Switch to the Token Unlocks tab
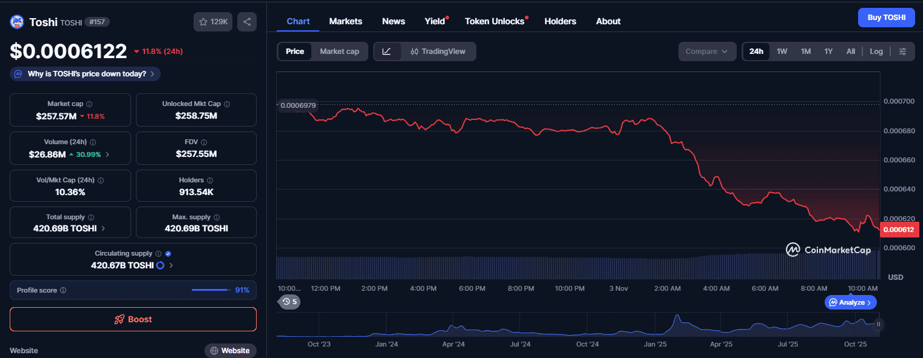 pyautogui.click(x=494, y=21)
